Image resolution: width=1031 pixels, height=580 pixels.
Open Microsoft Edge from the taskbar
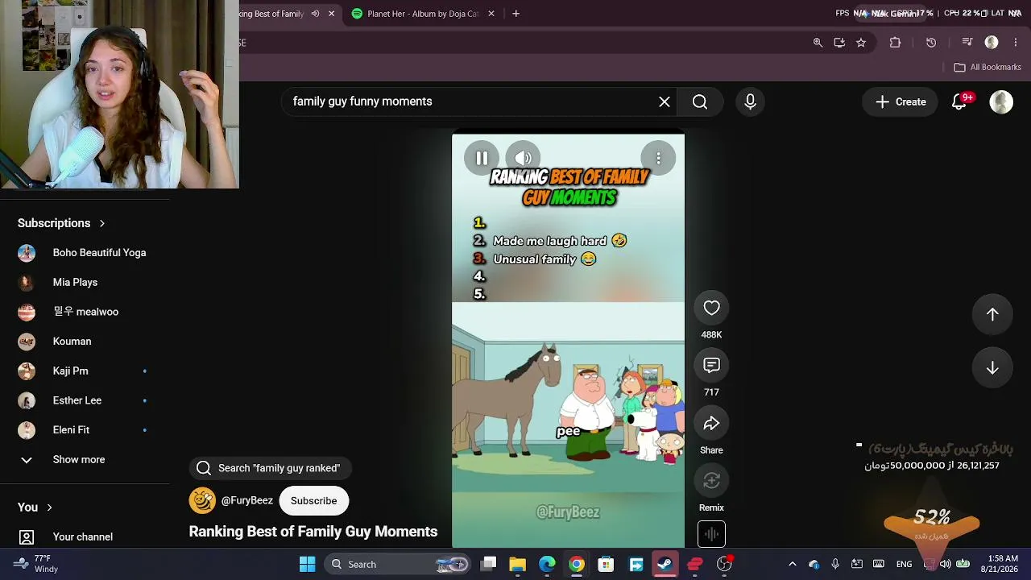(547, 564)
